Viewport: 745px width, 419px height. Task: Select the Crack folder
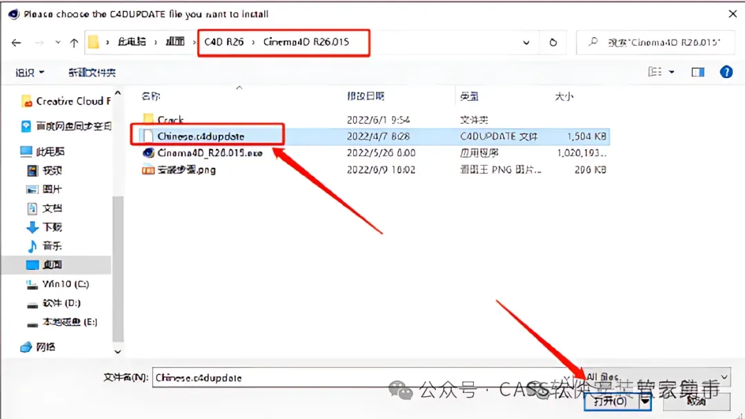[x=170, y=119]
